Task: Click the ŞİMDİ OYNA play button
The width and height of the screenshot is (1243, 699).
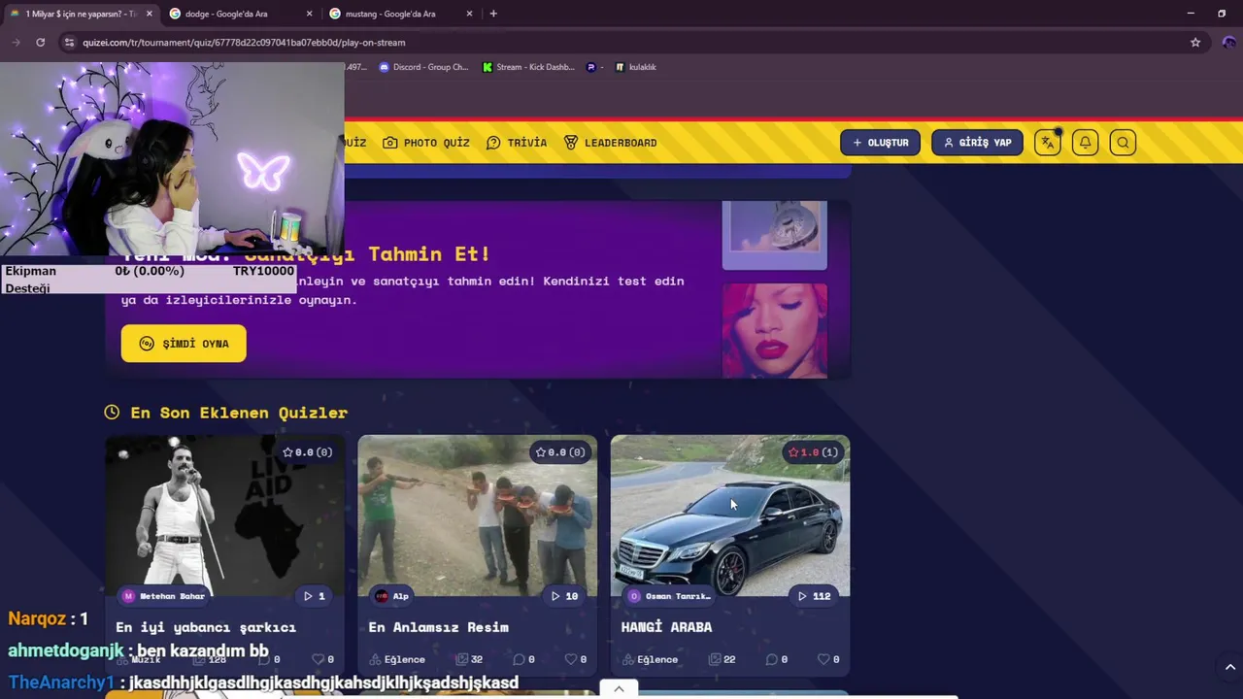Action: click(184, 344)
